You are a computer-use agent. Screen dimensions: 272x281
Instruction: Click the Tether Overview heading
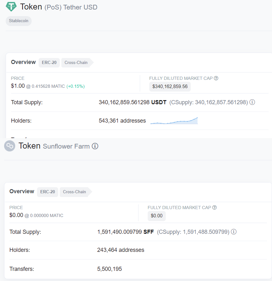[x=23, y=62]
